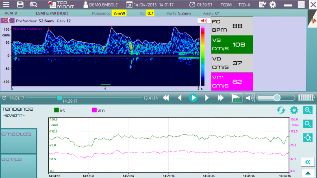Open the notes edit icon in top bar
317x178 pixels.
tap(263, 4)
